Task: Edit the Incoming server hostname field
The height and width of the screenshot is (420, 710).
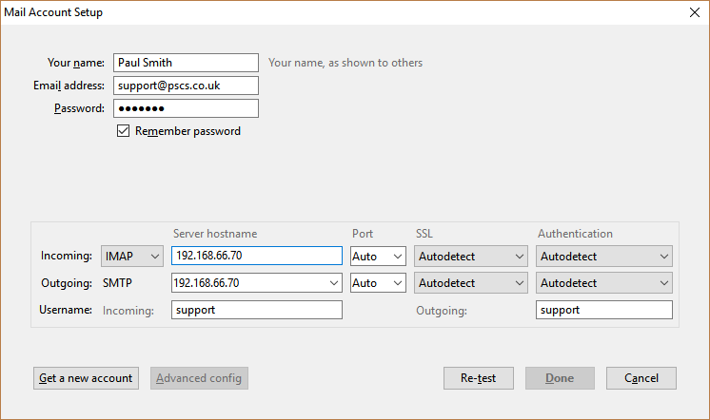Action: pos(257,256)
